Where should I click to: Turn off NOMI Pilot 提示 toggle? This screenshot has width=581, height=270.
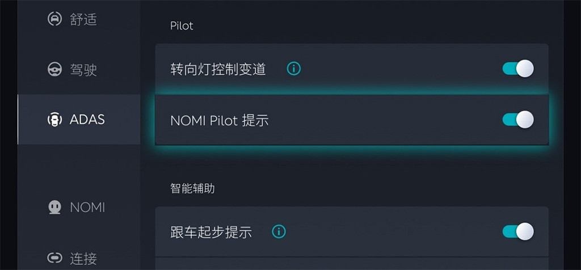click(518, 120)
